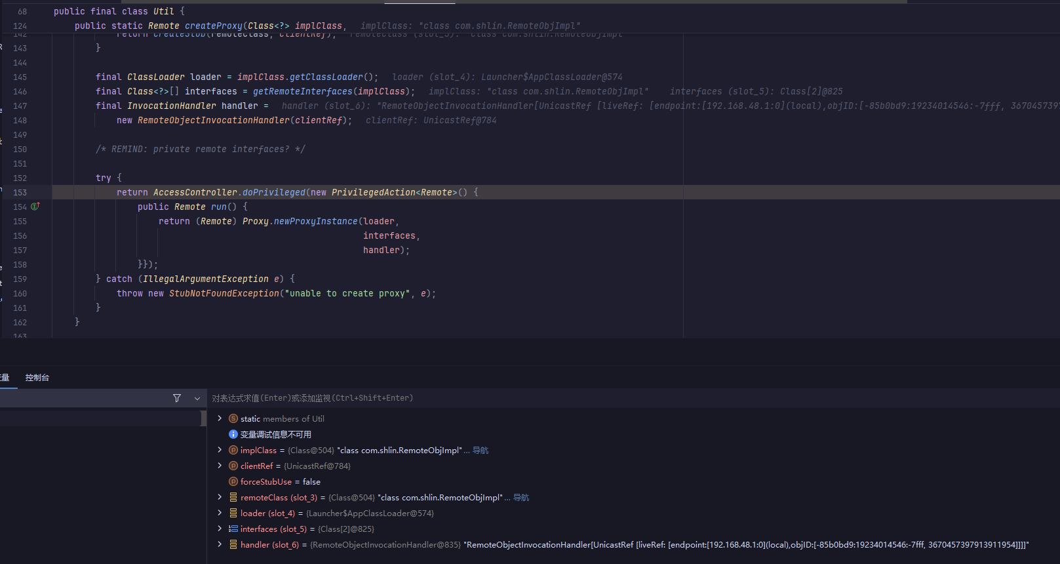This screenshot has height=564, width=1060.
Task: Click the parameter icon next to implClass
Action: 233,450
